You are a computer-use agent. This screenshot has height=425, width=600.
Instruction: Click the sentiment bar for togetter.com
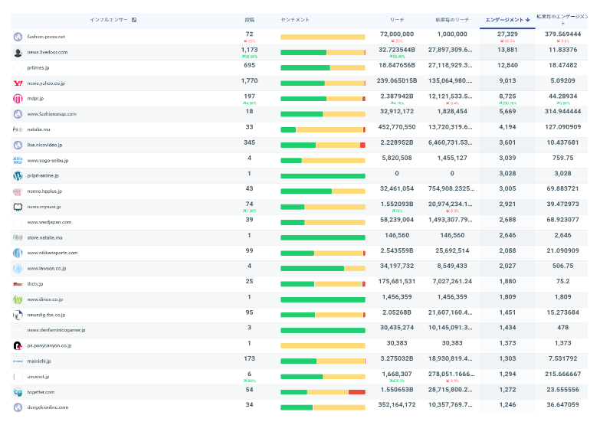(323, 392)
